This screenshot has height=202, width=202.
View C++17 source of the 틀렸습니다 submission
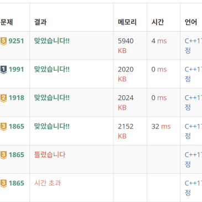tap(193, 155)
